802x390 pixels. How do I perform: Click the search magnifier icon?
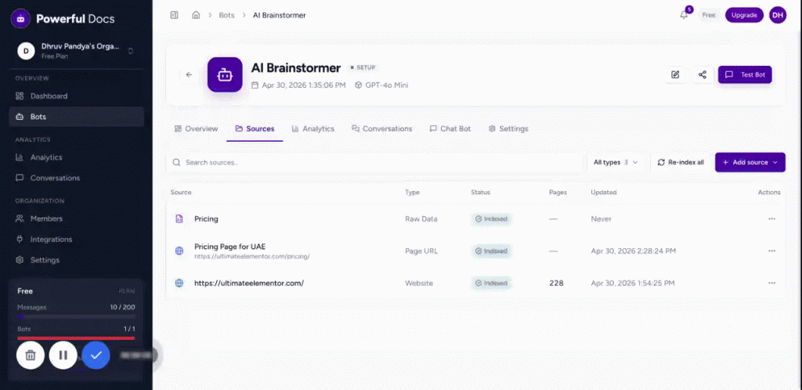click(x=176, y=163)
